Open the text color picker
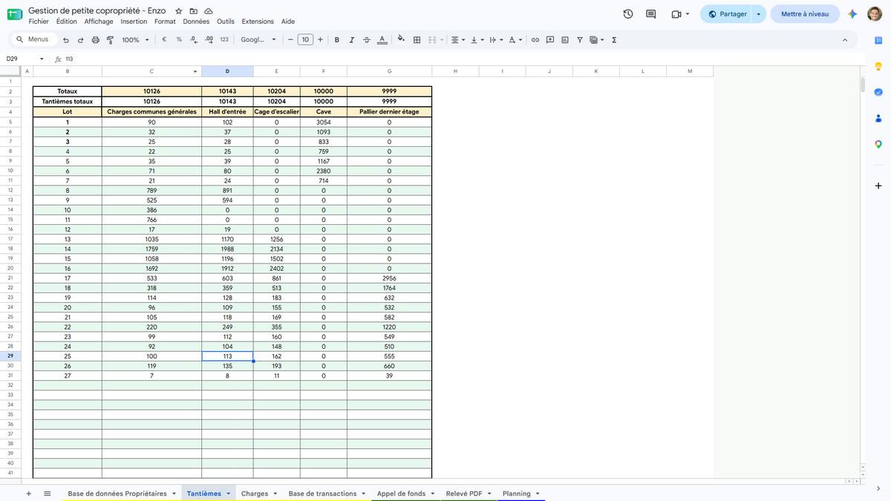Image resolution: width=891 pixels, height=501 pixels. pos(382,40)
